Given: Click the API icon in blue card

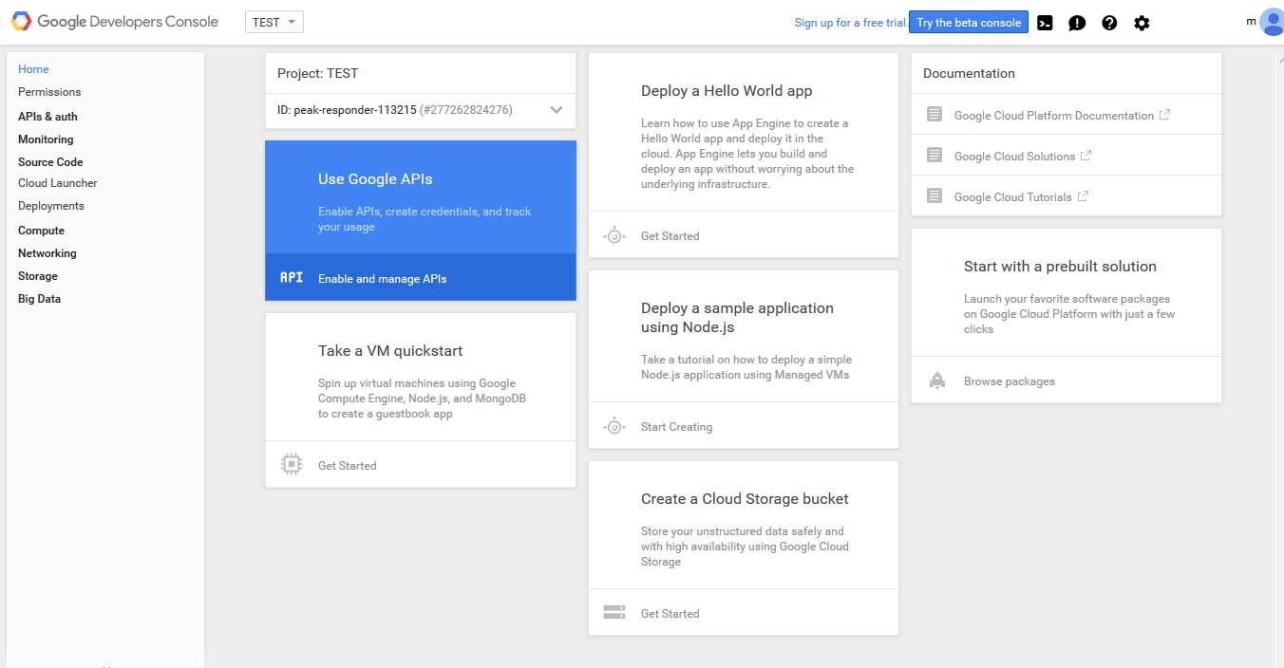Looking at the screenshot, I should (292, 278).
